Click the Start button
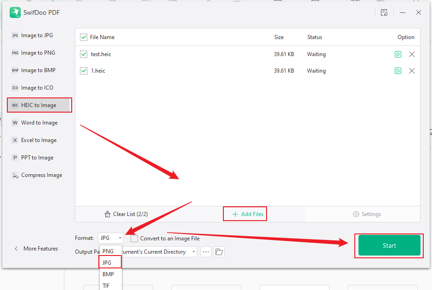The width and height of the screenshot is (432, 290). pyautogui.click(x=389, y=245)
